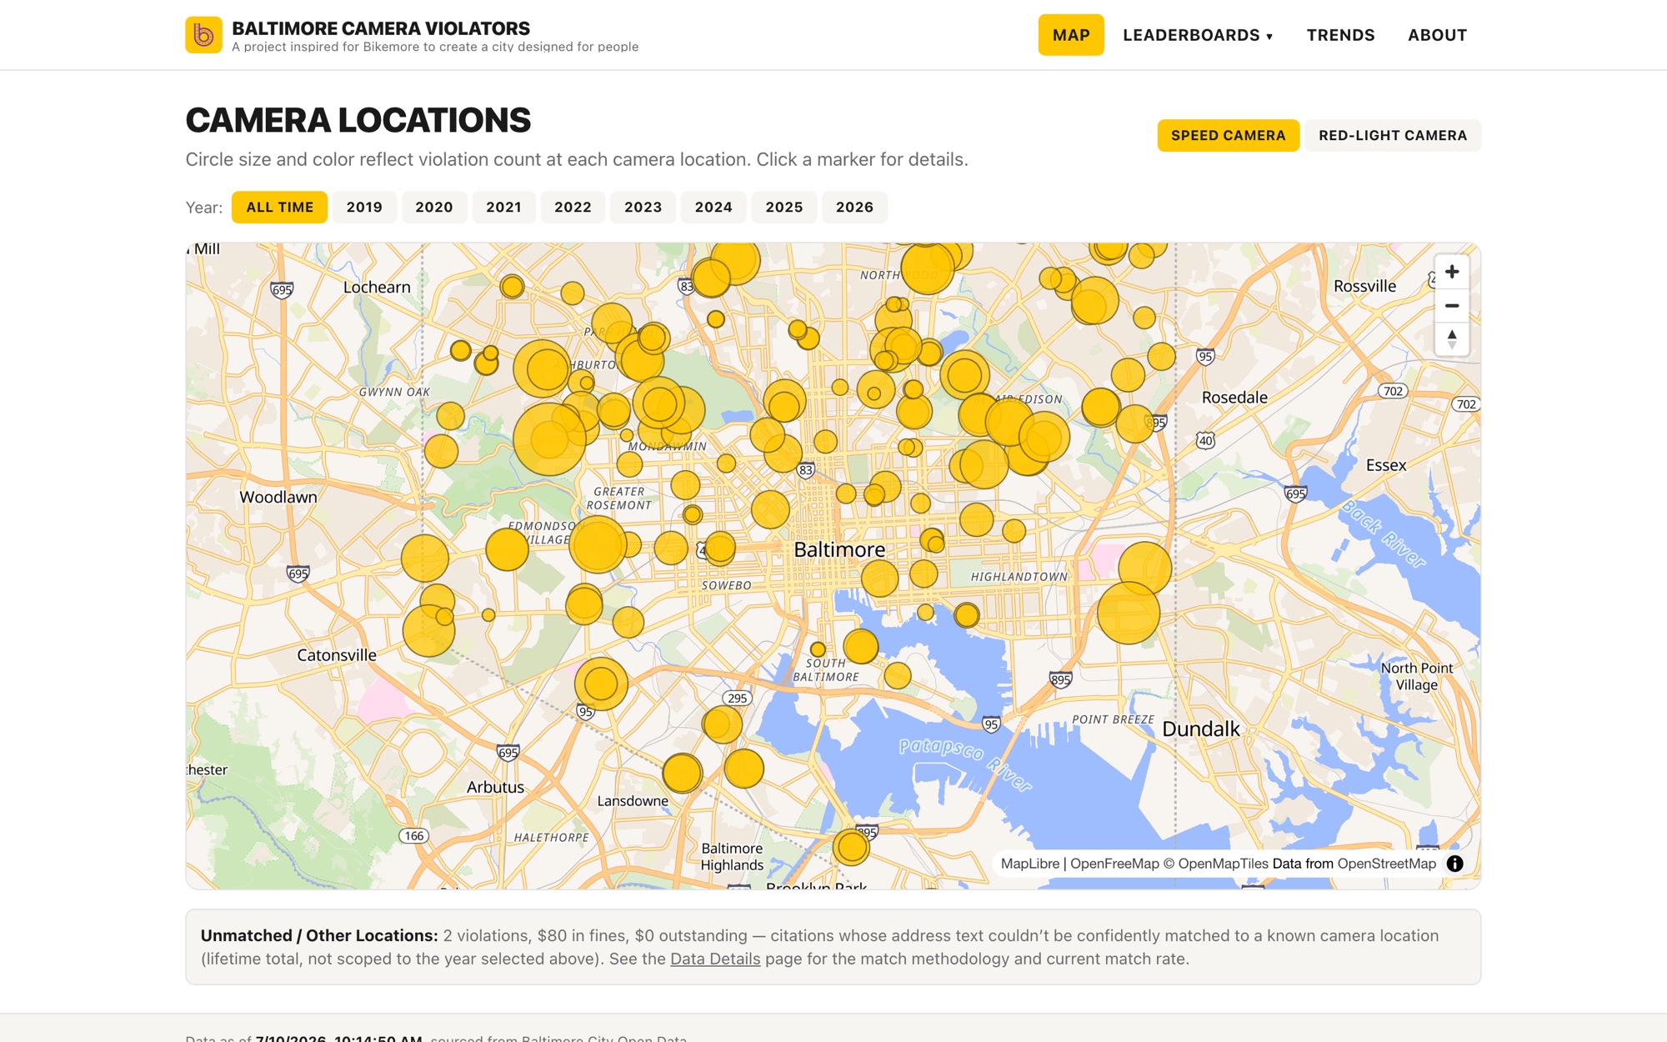Screen dimensions: 1667x1042
Task: Click the Rosedale map label
Action: click(1234, 398)
